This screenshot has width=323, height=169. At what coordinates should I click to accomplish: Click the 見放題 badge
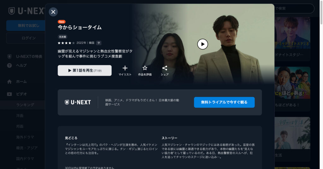tap(62, 37)
